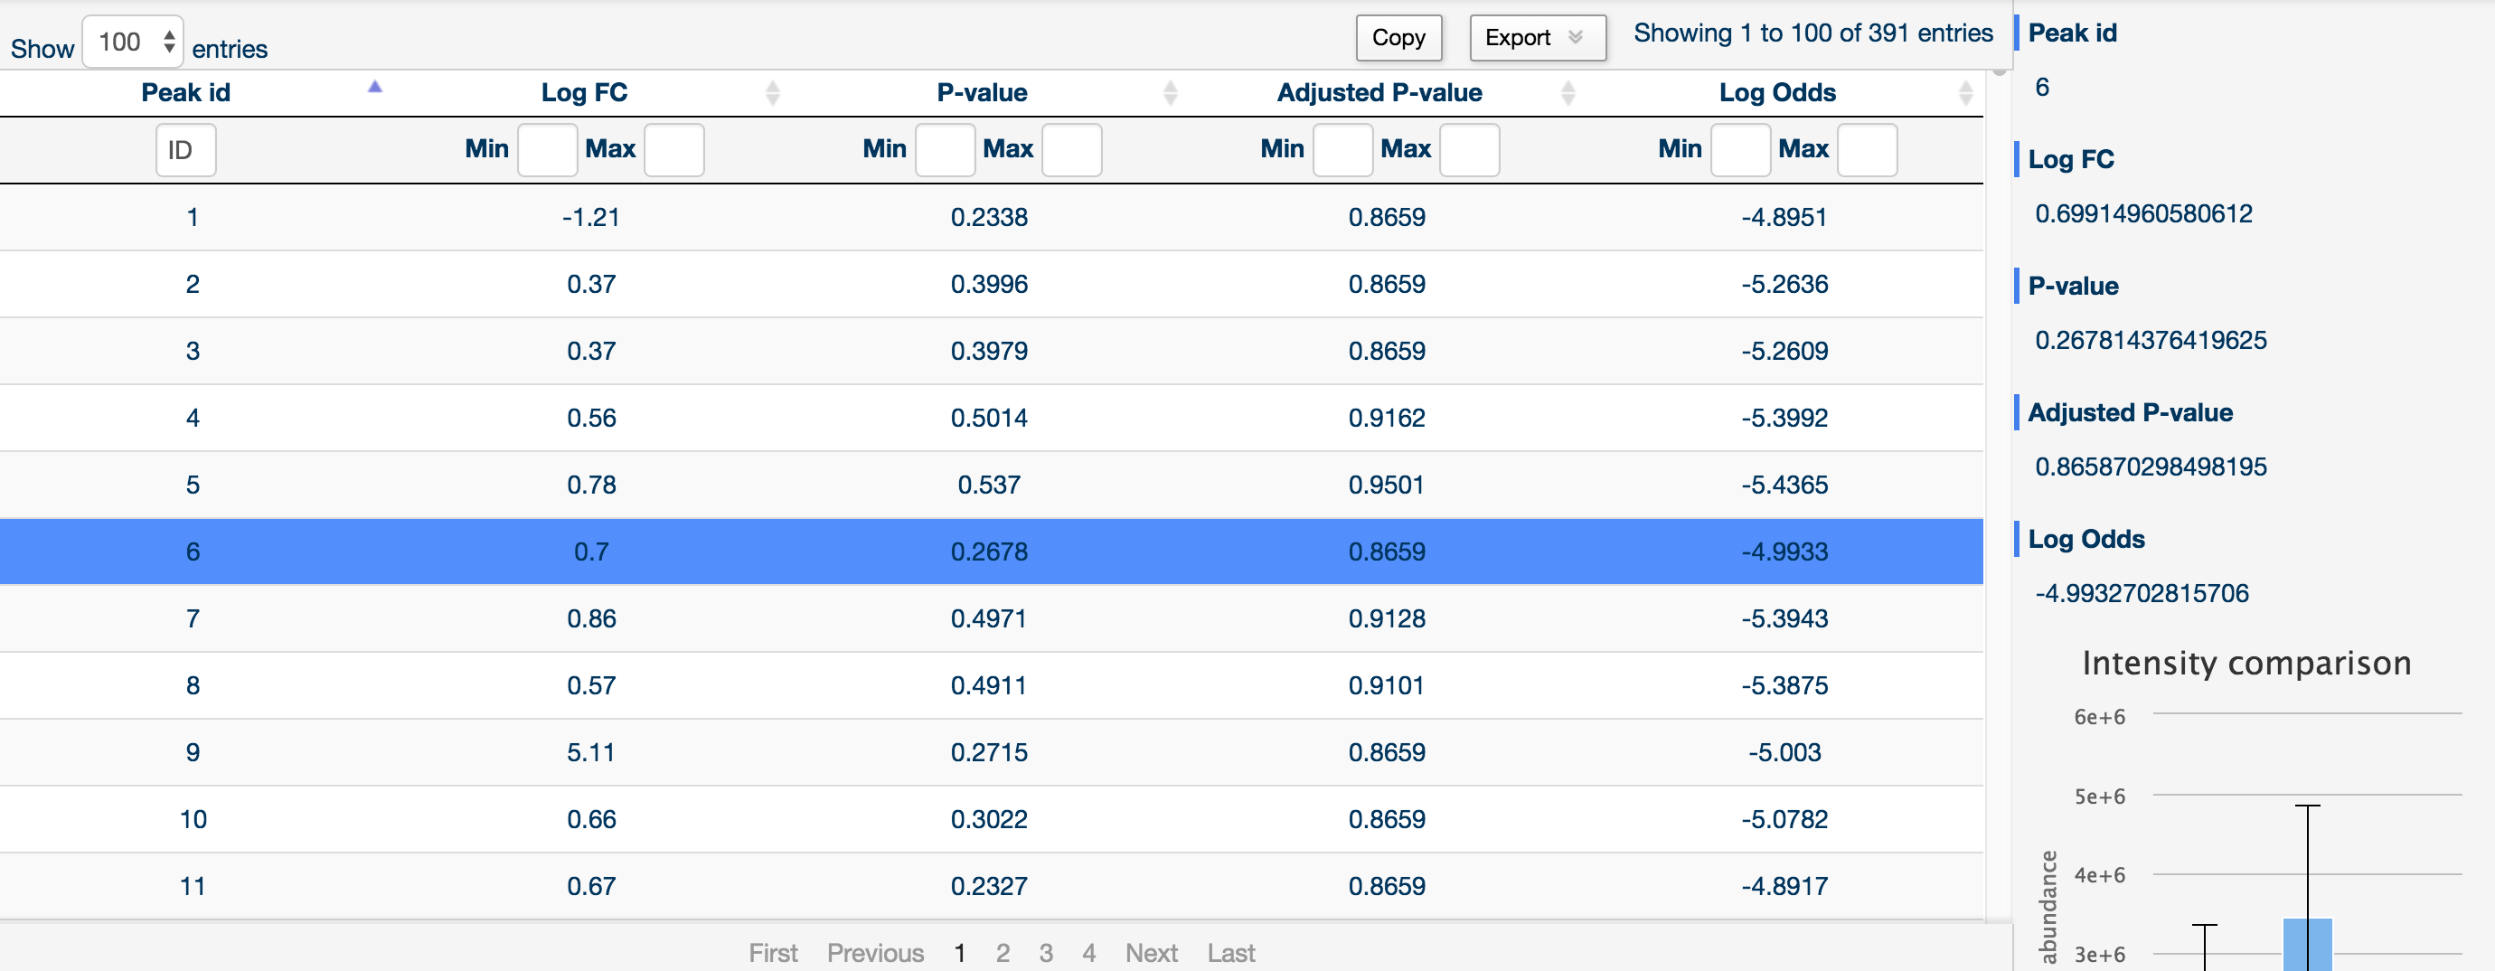Screen dimensions: 2495x971
Task: Click Log FC value -1.21
Action: coord(591,217)
